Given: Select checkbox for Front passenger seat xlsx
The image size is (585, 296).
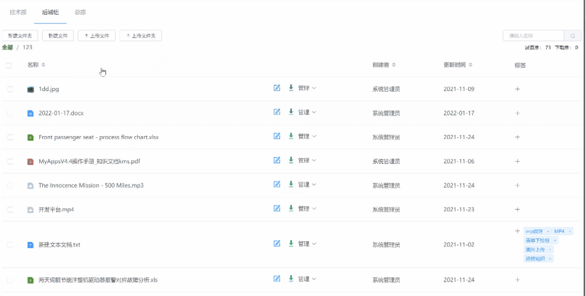Looking at the screenshot, I should click(10, 137).
